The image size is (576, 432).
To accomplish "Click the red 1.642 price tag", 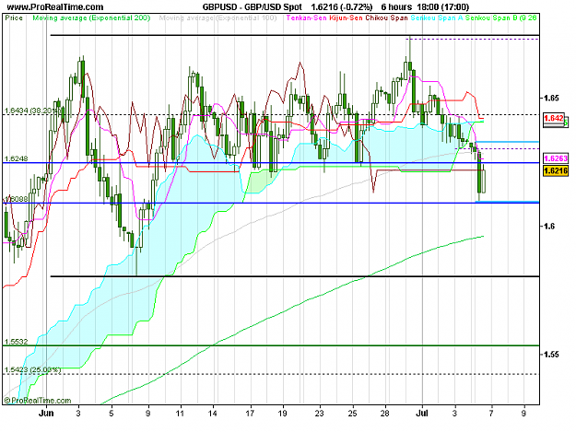I will click(x=554, y=118).
